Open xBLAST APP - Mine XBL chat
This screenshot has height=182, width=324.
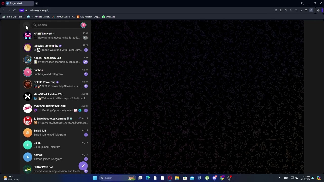(x=56, y=96)
